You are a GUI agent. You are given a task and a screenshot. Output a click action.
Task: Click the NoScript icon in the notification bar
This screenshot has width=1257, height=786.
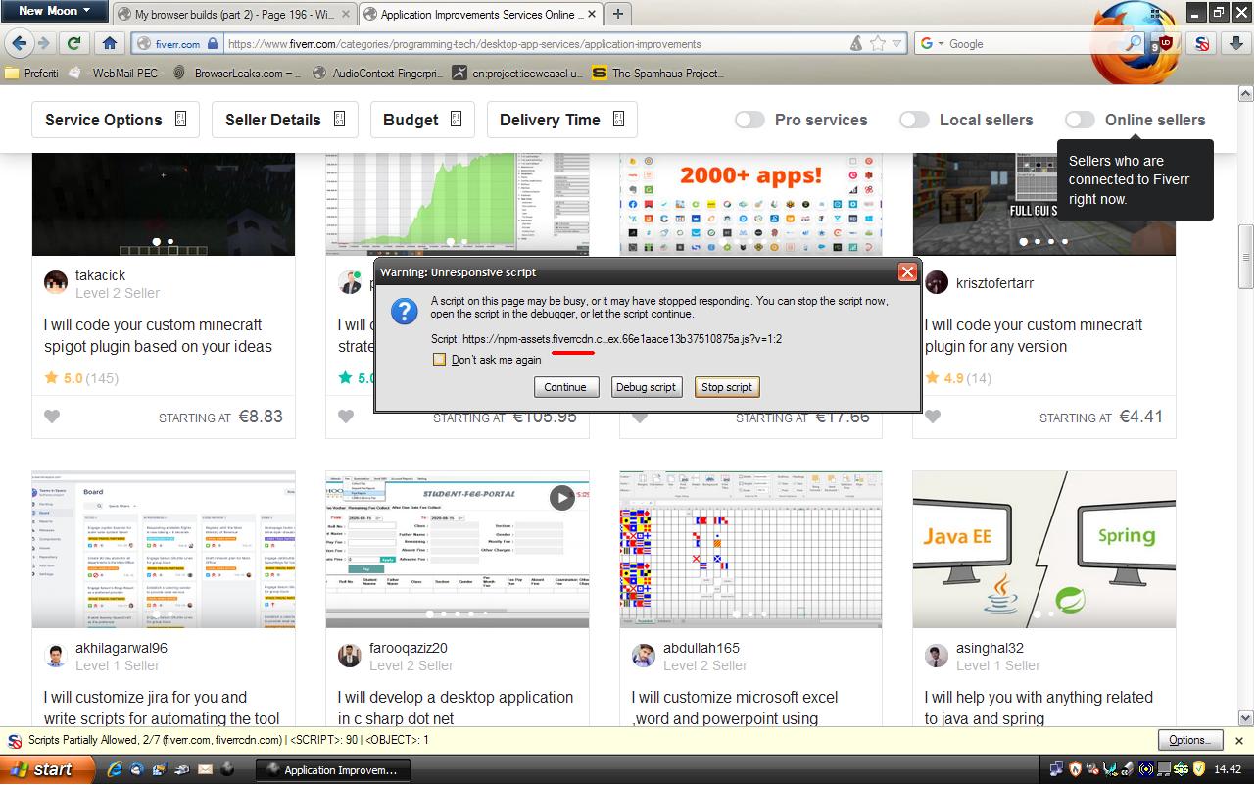click(x=15, y=741)
